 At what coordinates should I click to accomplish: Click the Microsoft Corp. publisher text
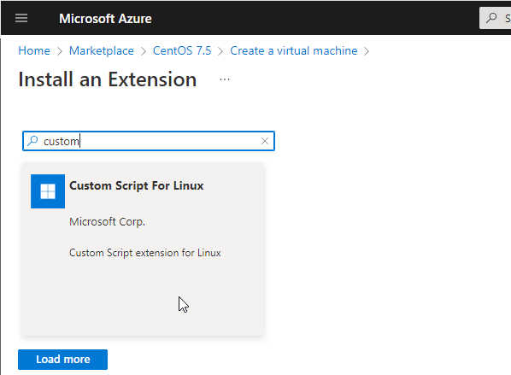[107, 222]
